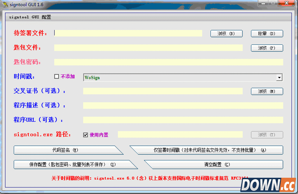Focus the 程序URL input field

tap(183, 120)
